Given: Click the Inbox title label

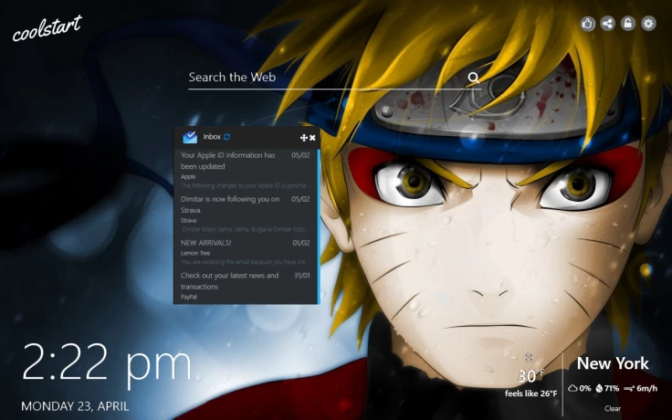Looking at the screenshot, I should pos(212,137).
